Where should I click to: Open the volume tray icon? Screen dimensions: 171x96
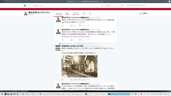pos(141,94)
